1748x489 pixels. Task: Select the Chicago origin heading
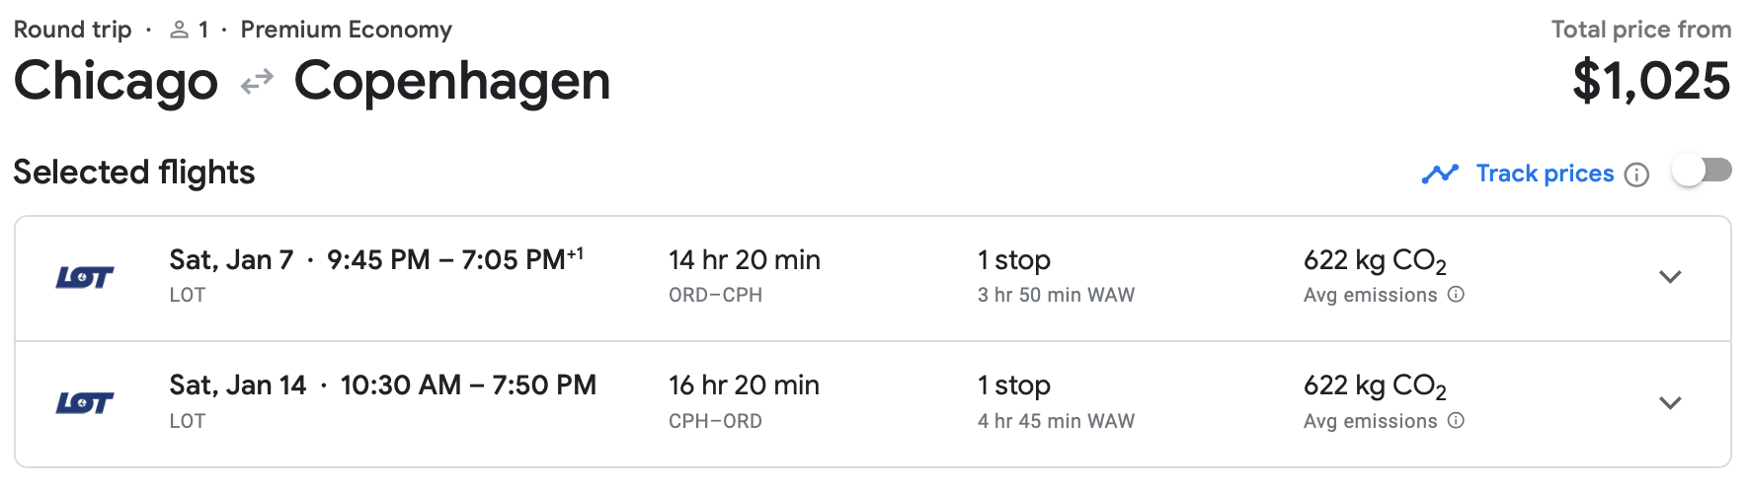tap(116, 81)
